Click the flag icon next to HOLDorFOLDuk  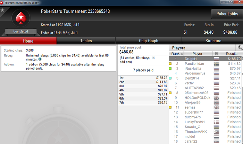[x=216, y=98]
